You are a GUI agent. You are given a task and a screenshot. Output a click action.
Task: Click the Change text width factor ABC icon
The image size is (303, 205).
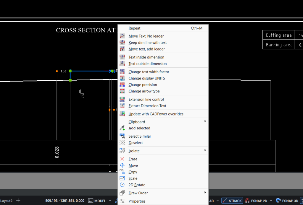tap(122, 71)
